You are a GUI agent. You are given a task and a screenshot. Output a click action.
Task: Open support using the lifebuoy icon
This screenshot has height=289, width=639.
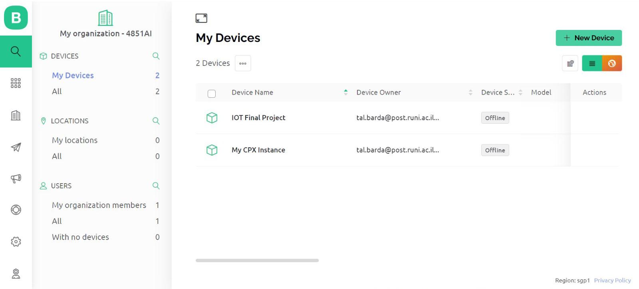click(16, 210)
